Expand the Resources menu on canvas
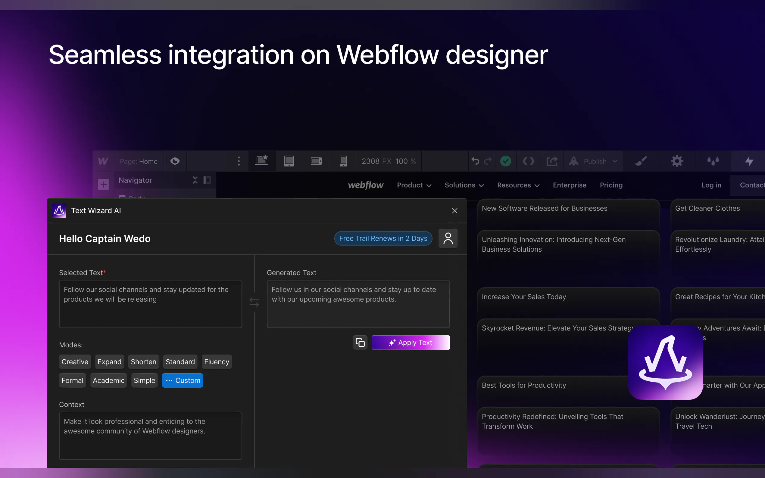 pyautogui.click(x=518, y=185)
